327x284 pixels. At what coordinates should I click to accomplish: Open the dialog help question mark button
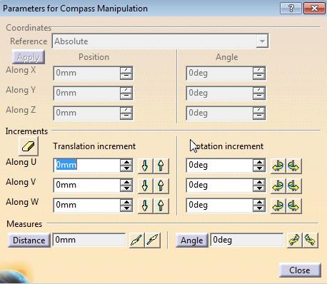[291, 9]
